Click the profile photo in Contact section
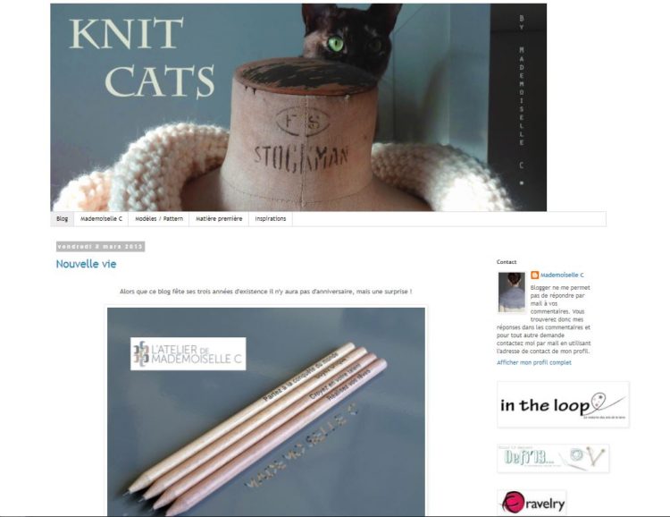Screen dimensions: 670x517 512,292
